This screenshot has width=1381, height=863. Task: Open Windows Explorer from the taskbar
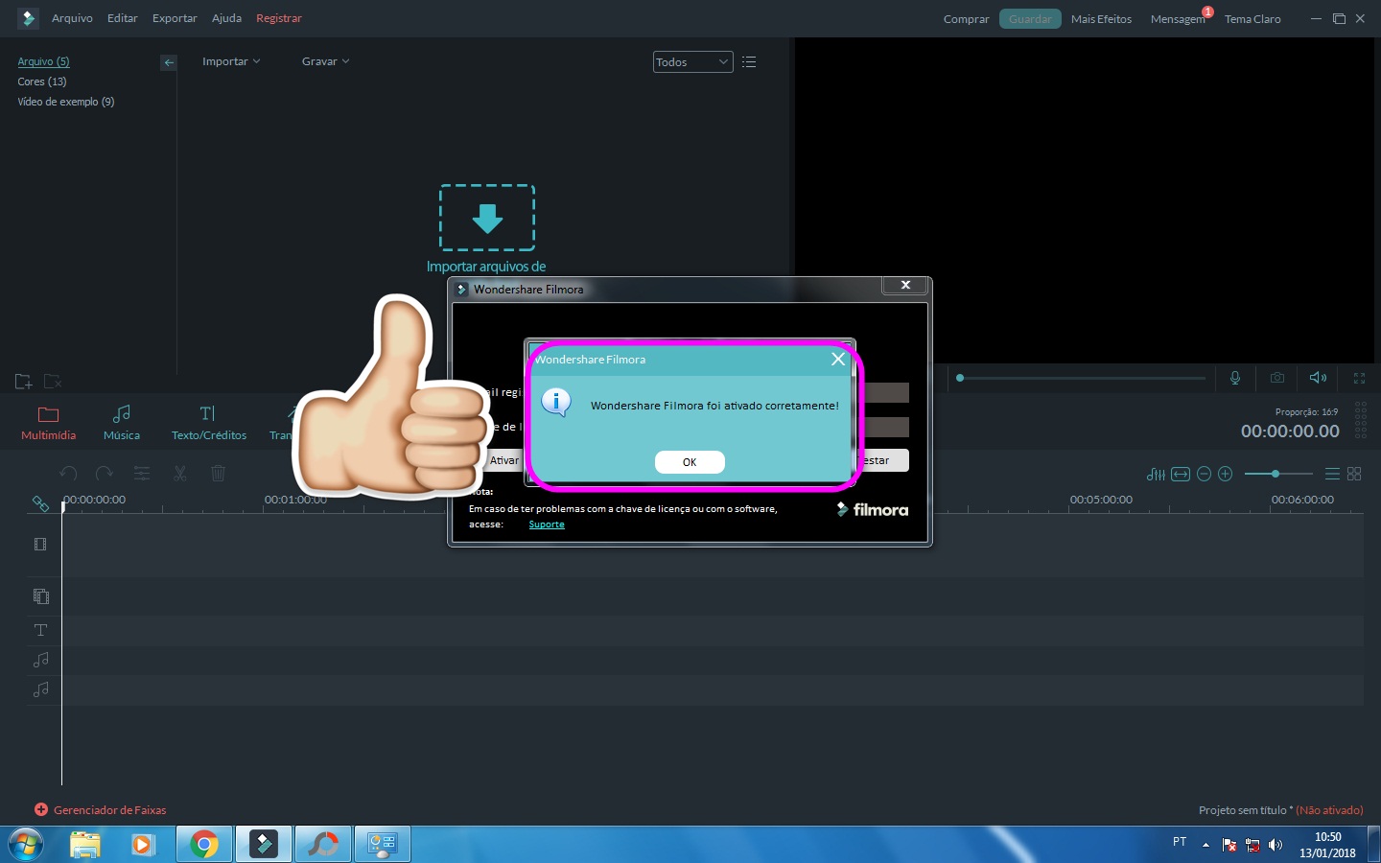[x=85, y=845]
